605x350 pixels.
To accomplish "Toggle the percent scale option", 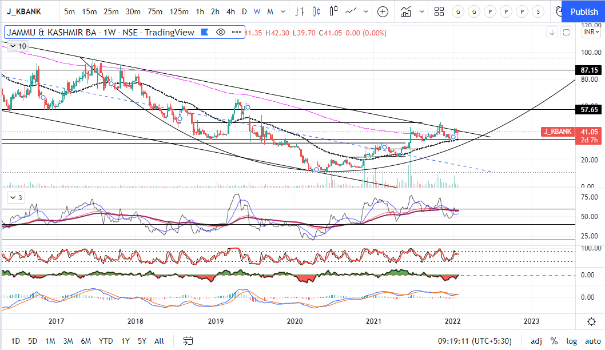I will pyautogui.click(x=554, y=341).
